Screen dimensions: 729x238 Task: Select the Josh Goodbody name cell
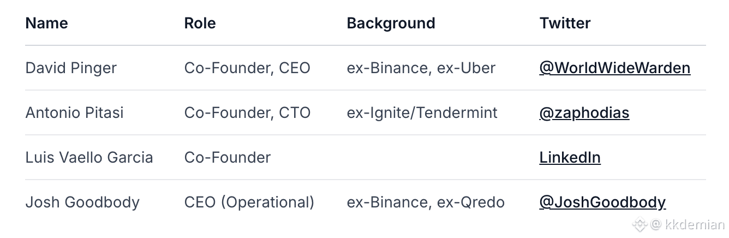82,203
